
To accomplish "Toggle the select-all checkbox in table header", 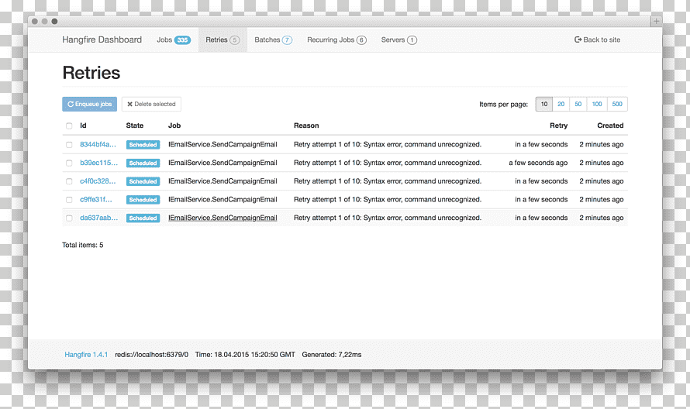I will (x=69, y=125).
